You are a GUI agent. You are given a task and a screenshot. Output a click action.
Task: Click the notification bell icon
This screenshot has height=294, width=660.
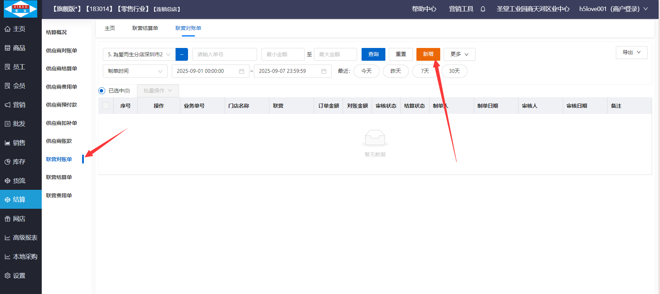[483, 9]
